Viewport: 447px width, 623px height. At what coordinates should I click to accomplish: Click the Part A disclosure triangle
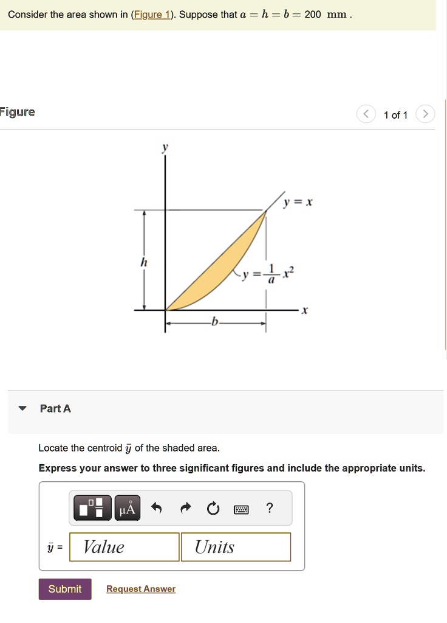22,408
